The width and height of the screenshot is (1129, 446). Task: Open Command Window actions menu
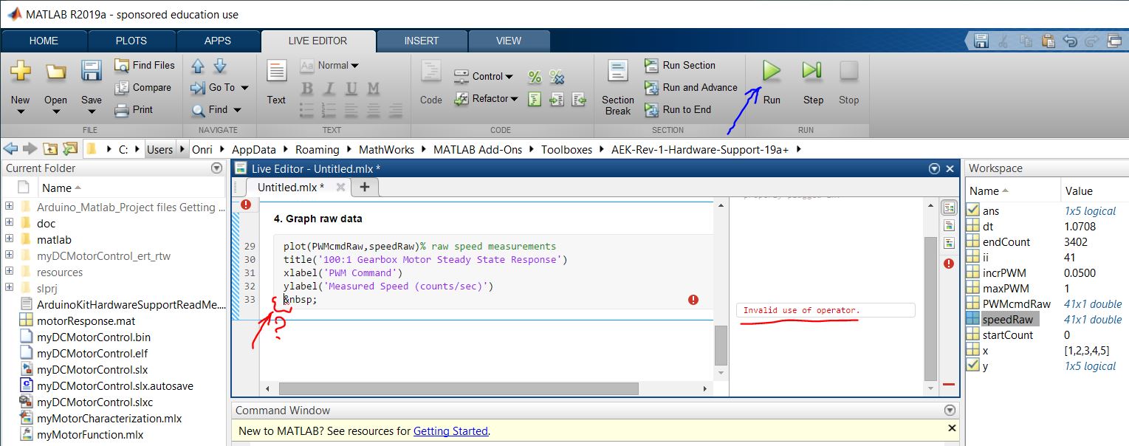950,411
